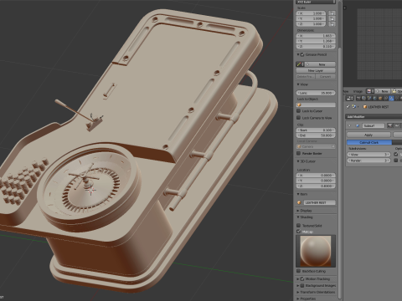Toggle the Scale Z lock icon

[x=332, y=24]
